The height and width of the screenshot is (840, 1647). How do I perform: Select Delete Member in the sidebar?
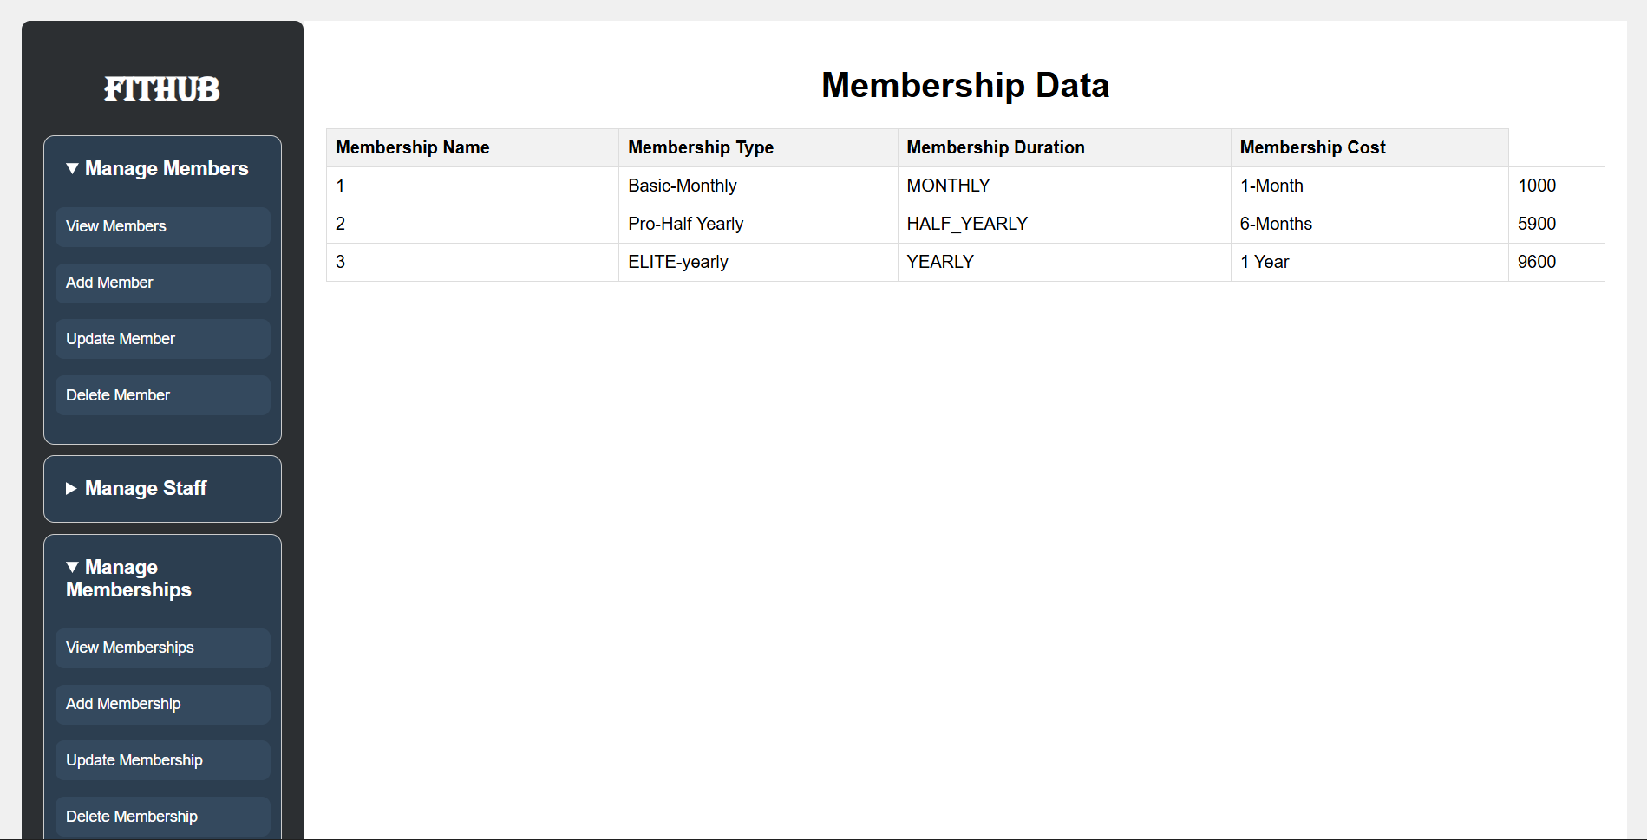tap(162, 395)
